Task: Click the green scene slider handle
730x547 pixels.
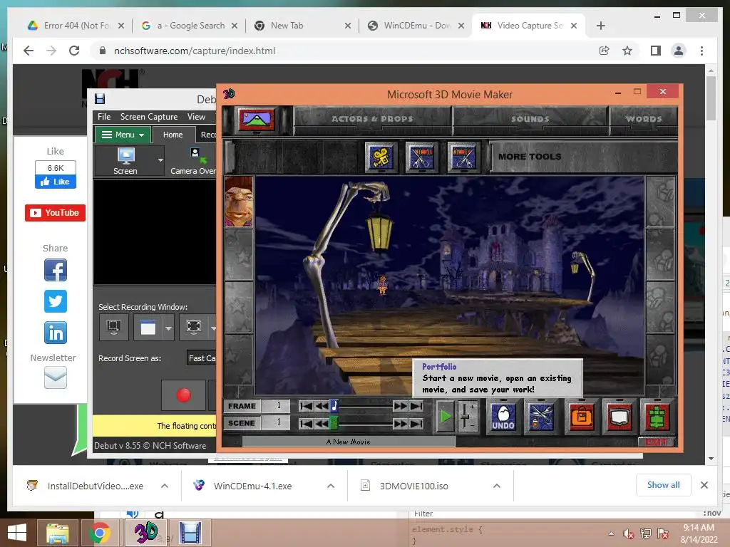Action: click(x=334, y=423)
